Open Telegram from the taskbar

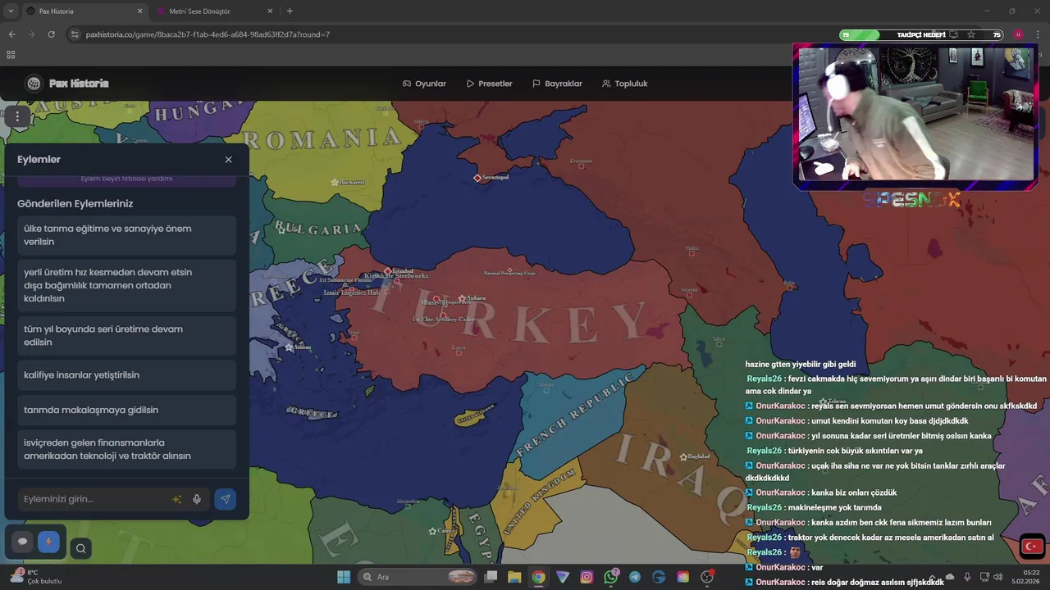pyautogui.click(x=635, y=577)
